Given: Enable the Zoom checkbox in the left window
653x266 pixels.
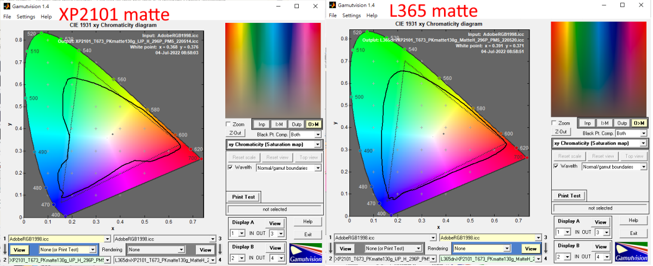Looking at the screenshot, I should pyautogui.click(x=229, y=125).
